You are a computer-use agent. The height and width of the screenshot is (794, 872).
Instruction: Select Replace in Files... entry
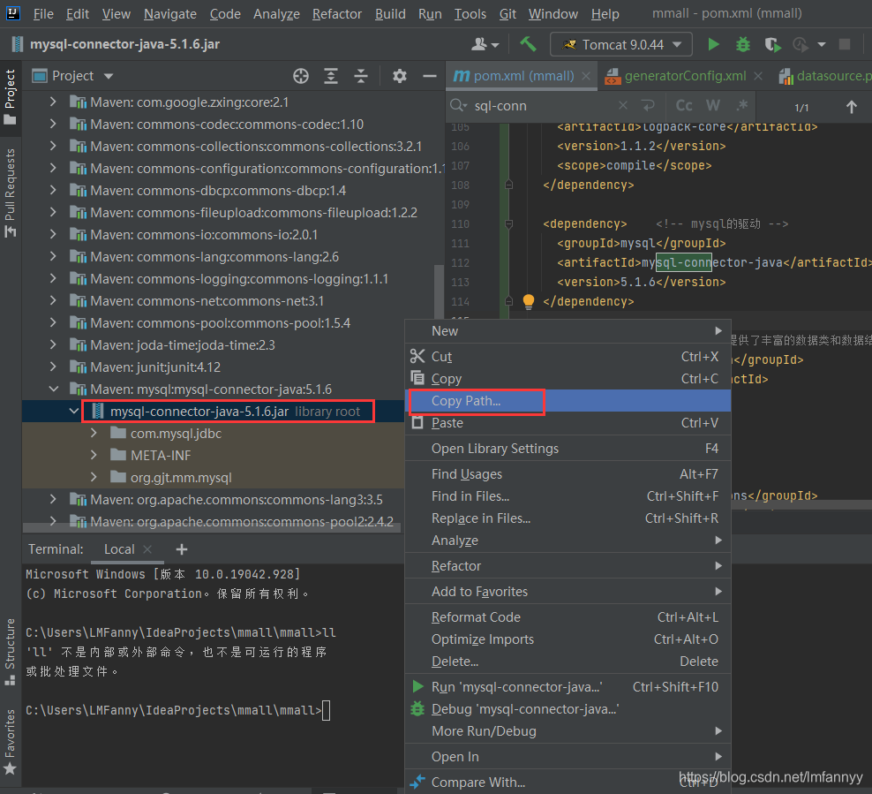coord(568,518)
